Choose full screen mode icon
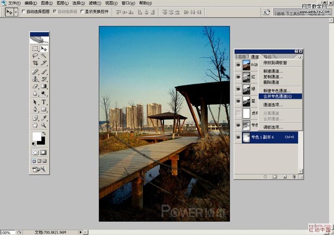This screenshot has width=334, height=235. click(45, 161)
